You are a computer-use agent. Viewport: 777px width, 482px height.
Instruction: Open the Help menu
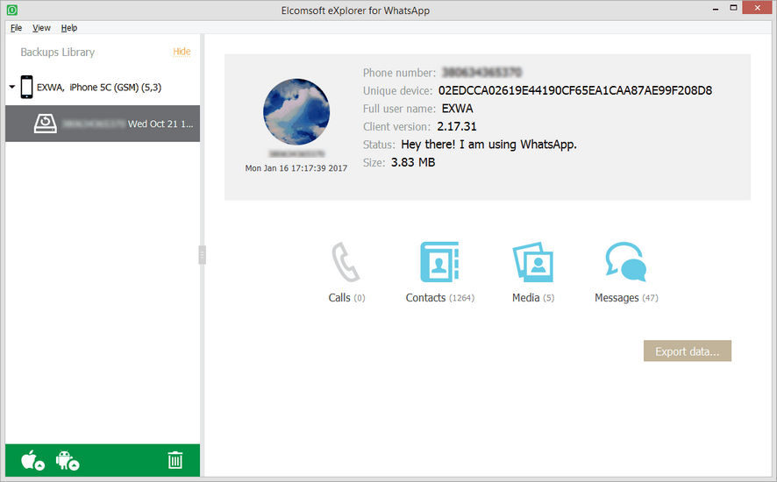tap(69, 28)
